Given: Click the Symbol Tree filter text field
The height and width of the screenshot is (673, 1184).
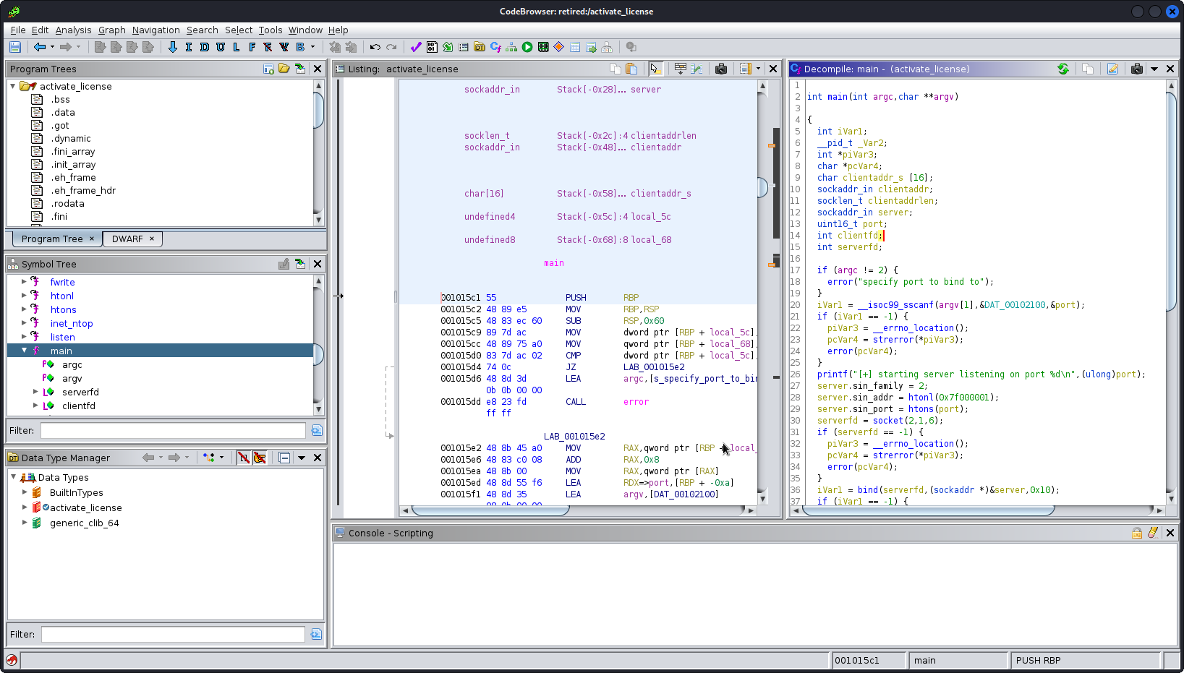Looking at the screenshot, I should pyautogui.click(x=173, y=430).
